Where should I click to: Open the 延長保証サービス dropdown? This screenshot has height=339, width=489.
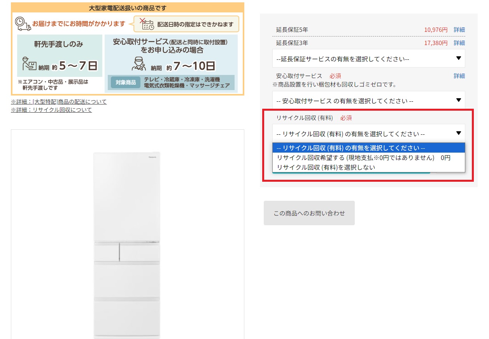coord(368,59)
